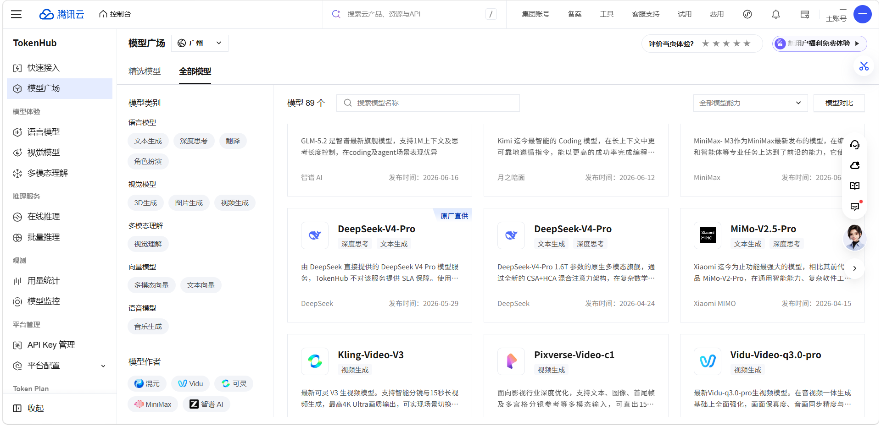Toggle the 音乐生成 category filter
The height and width of the screenshot is (426, 881).
(148, 327)
